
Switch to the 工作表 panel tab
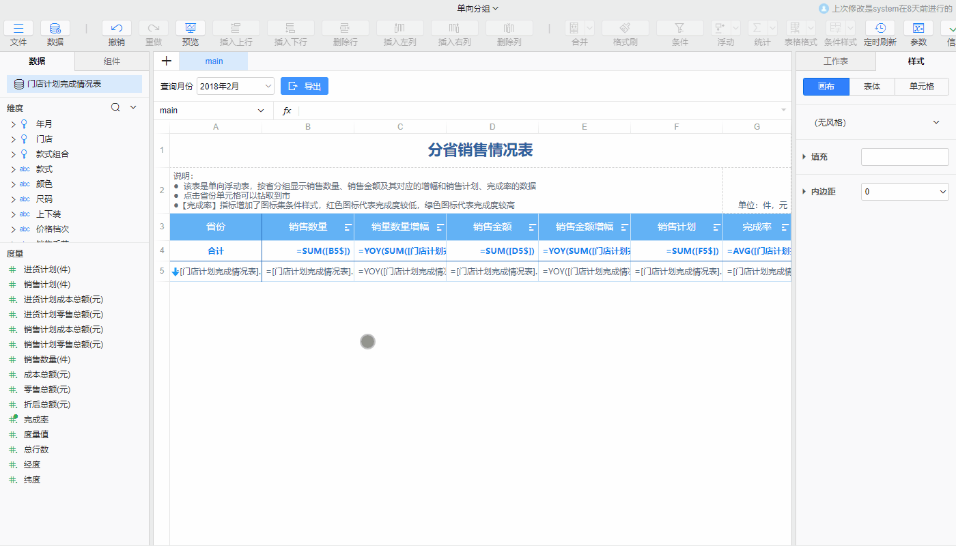tap(834, 61)
